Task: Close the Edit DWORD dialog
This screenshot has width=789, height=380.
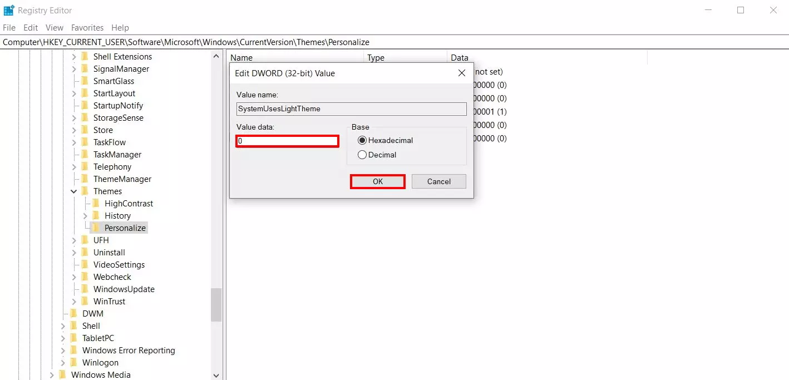Action: pos(461,73)
